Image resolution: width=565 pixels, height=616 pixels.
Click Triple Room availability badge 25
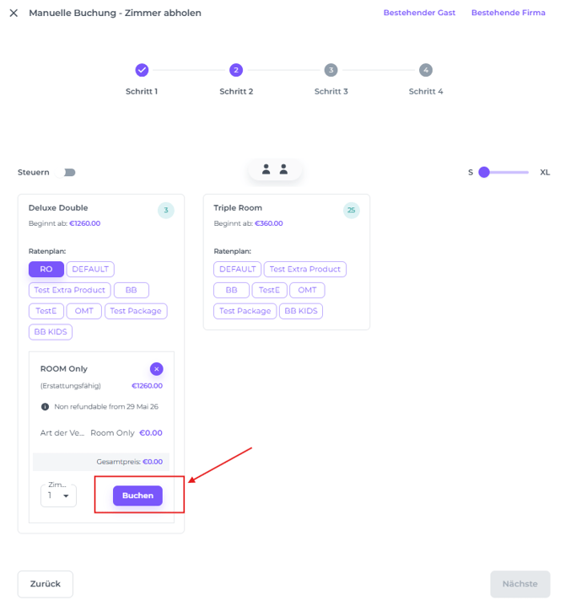[x=352, y=210]
